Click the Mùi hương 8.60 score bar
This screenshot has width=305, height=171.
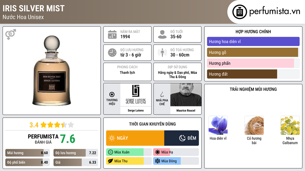[x=27, y=153]
